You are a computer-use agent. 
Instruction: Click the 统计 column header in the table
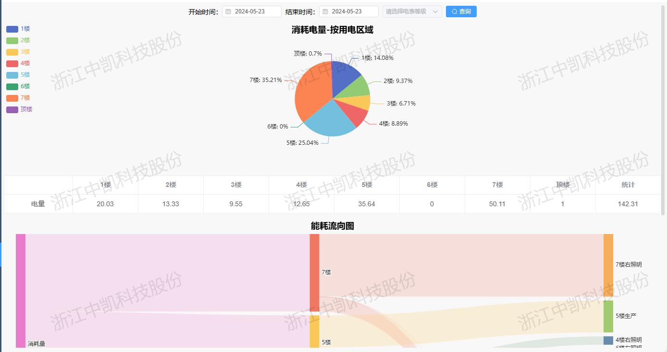[628, 185]
